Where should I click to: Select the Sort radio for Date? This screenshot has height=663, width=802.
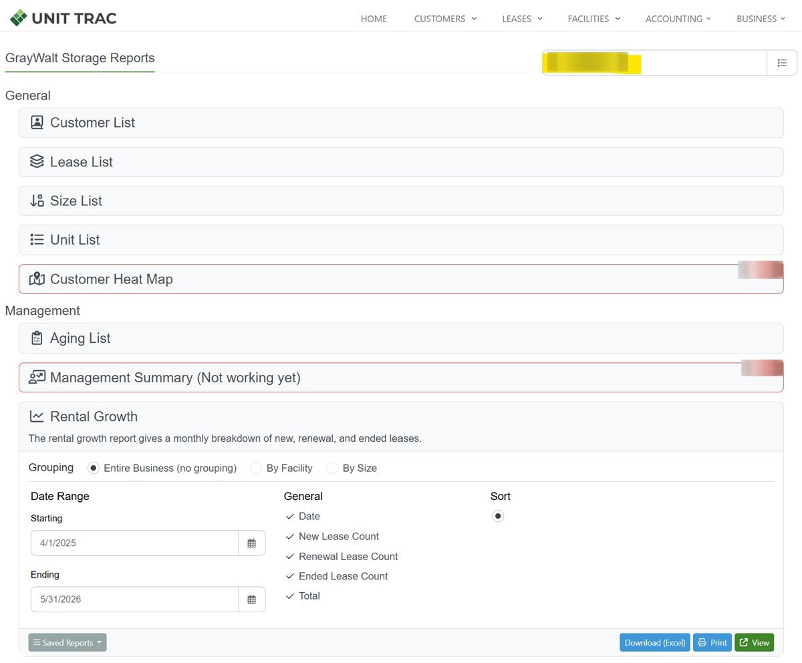(x=498, y=516)
